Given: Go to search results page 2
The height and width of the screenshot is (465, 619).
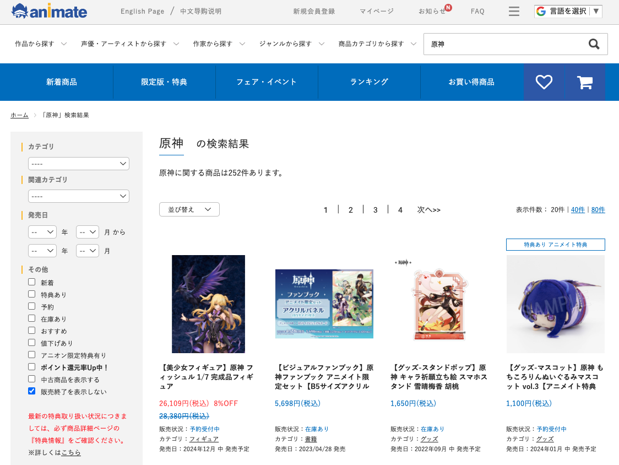Looking at the screenshot, I should coord(350,209).
